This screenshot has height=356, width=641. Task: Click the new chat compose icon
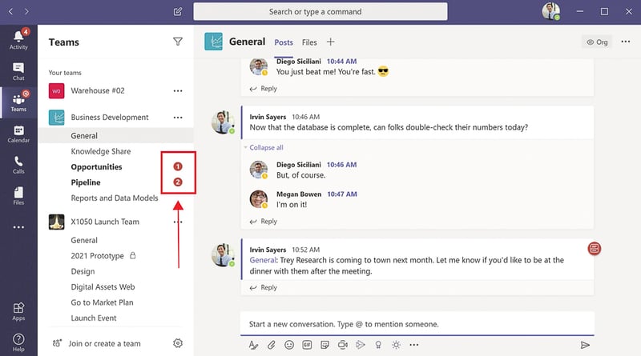[178, 12]
